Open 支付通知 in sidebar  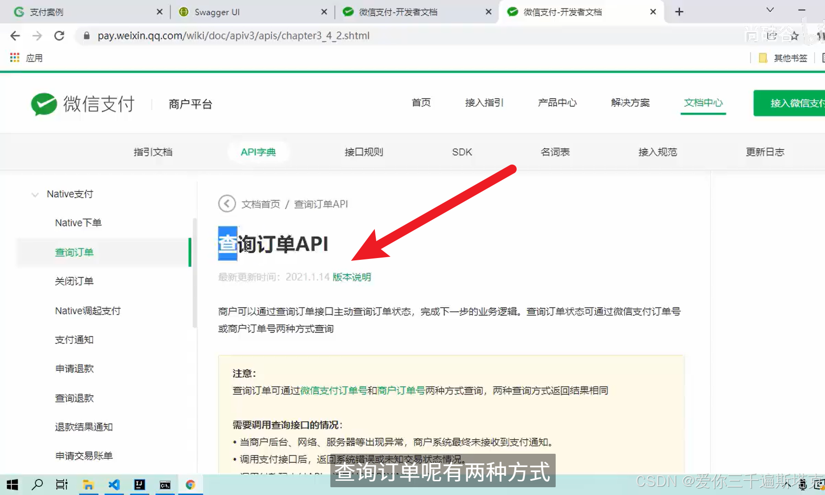click(x=74, y=340)
